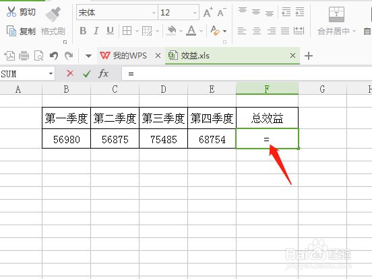Image resolution: width=372 pixels, height=279 pixels.
Task: Toggle italic formatting
Action: (x=96, y=31)
